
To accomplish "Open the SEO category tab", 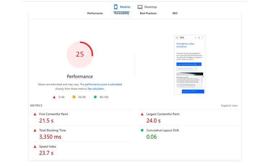I will 175,13.
